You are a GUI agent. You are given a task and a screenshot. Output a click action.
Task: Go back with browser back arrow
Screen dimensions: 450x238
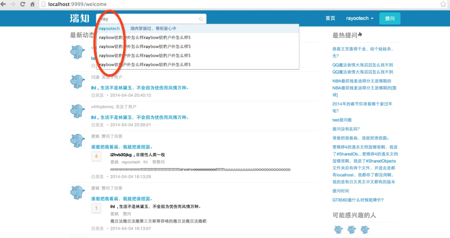click(x=3, y=4)
